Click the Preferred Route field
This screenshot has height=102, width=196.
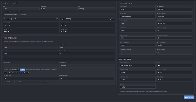(x=59, y=59)
